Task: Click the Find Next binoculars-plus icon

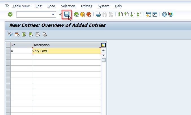Action: pyautogui.click(x=111, y=14)
